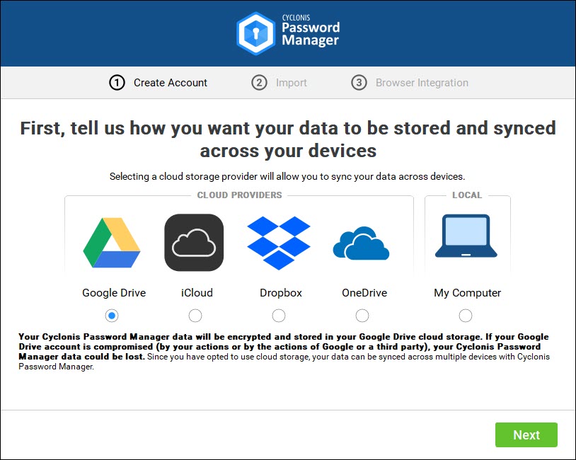Select the OneDrive radio button
This screenshot has height=460, width=576.
click(362, 316)
